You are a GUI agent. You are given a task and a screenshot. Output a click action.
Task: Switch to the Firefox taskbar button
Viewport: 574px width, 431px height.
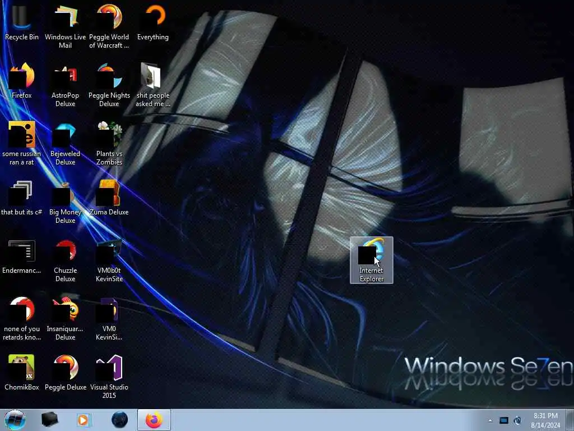tap(154, 420)
